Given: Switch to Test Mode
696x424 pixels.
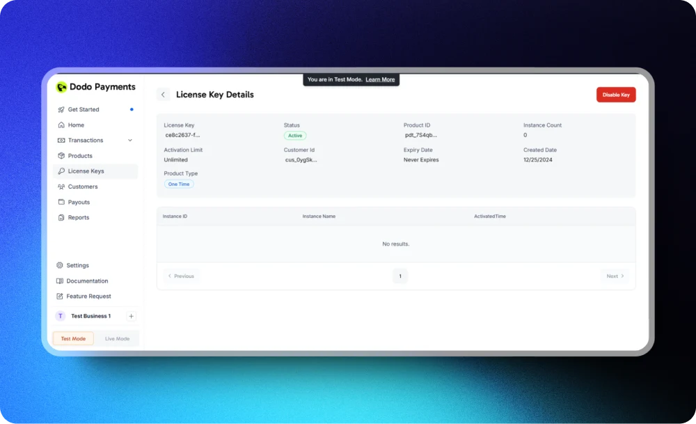Looking at the screenshot, I should (73, 338).
